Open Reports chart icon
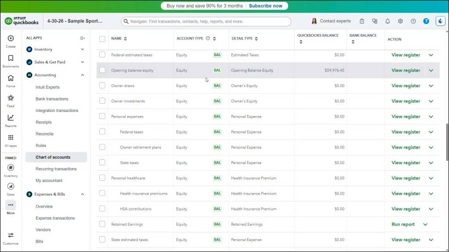 tap(11, 118)
